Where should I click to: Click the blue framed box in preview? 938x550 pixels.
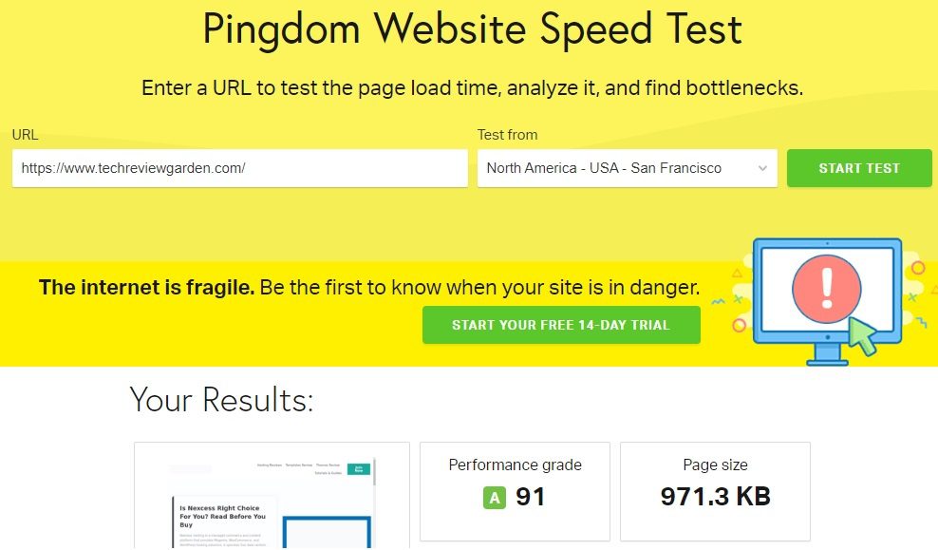click(x=327, y=531)
